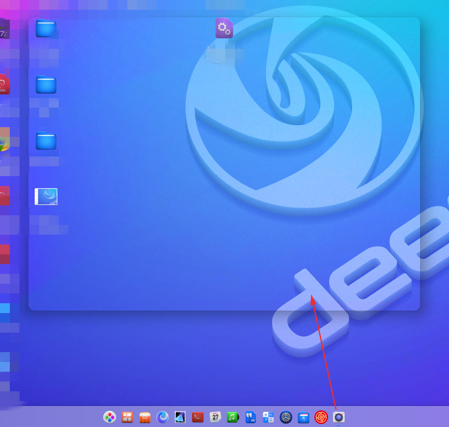
Task: Open the red Terminal icon
Action: [198, 417]
